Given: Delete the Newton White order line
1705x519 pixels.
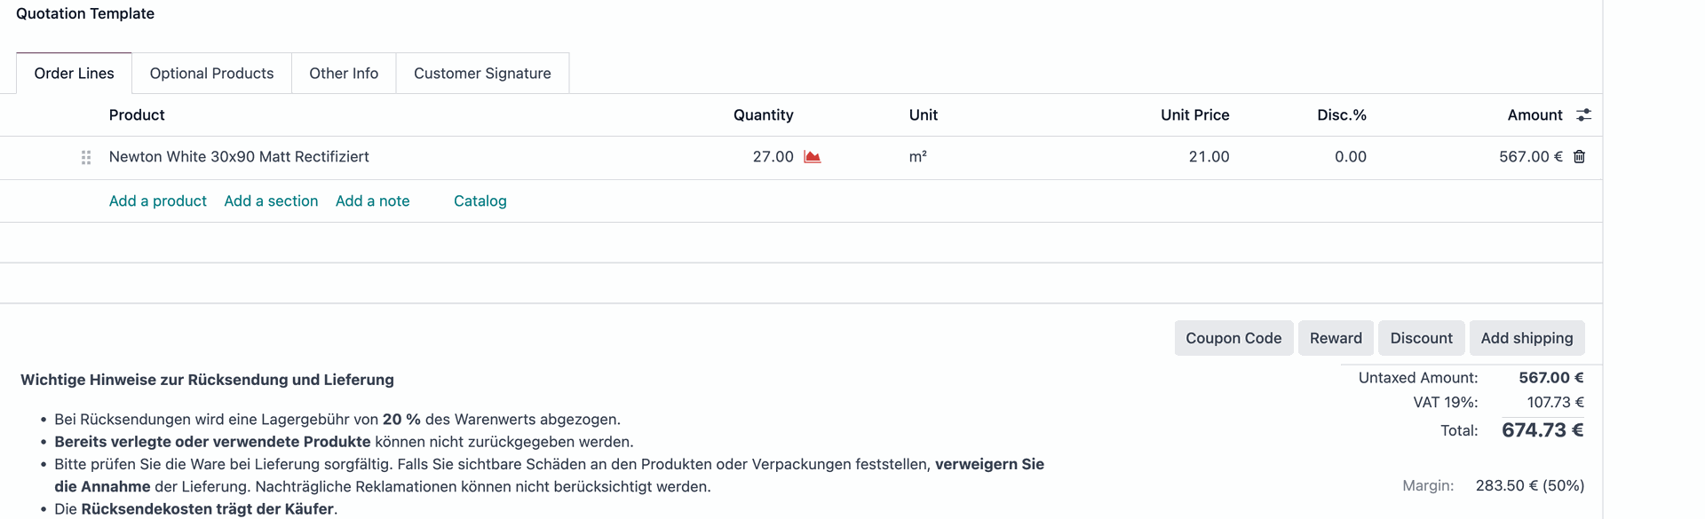Looking at the screenshot, I should tap(1579, 157).
